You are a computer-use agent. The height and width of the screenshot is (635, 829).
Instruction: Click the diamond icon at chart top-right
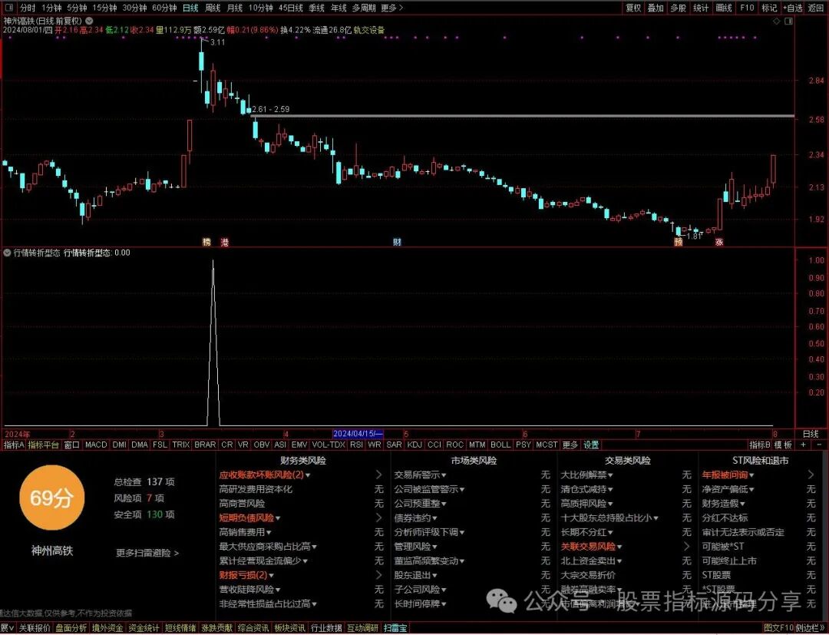(x=777, y=21)
